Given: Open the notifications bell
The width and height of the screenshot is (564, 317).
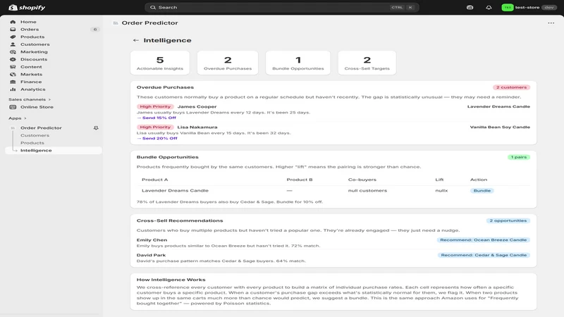Looking at the screenshot, I should click(489, 7).
